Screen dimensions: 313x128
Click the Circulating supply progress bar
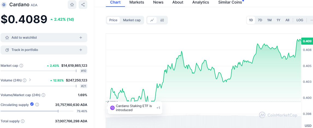(37, 111)
